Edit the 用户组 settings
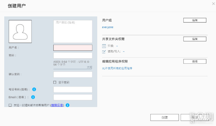 195,20
